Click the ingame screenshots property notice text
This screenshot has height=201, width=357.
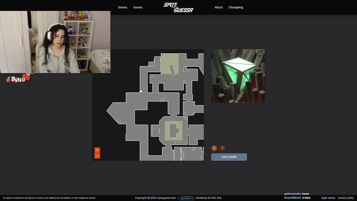(49, 198)
